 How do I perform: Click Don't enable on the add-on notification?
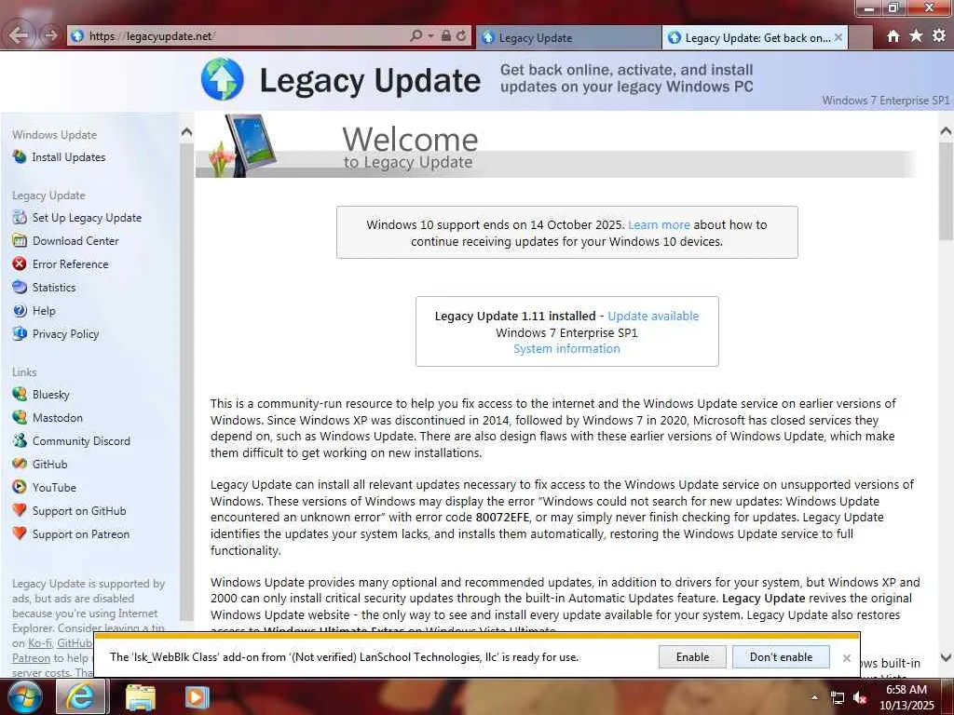coord(781,656)
